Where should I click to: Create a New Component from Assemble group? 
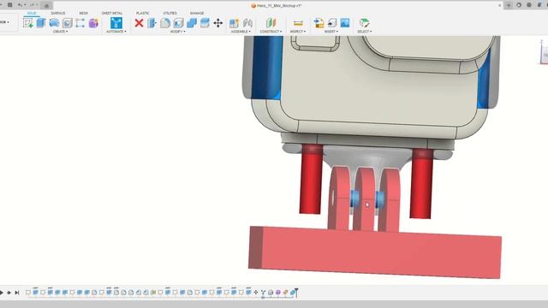pyautogui.click(x=234, y=23)
